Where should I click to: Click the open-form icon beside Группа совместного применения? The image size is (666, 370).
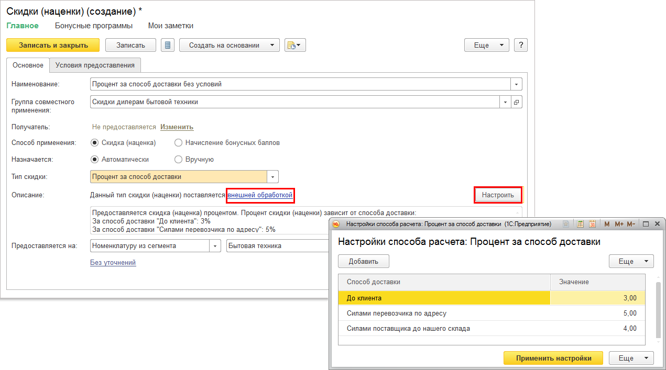(x=516, y=102)
